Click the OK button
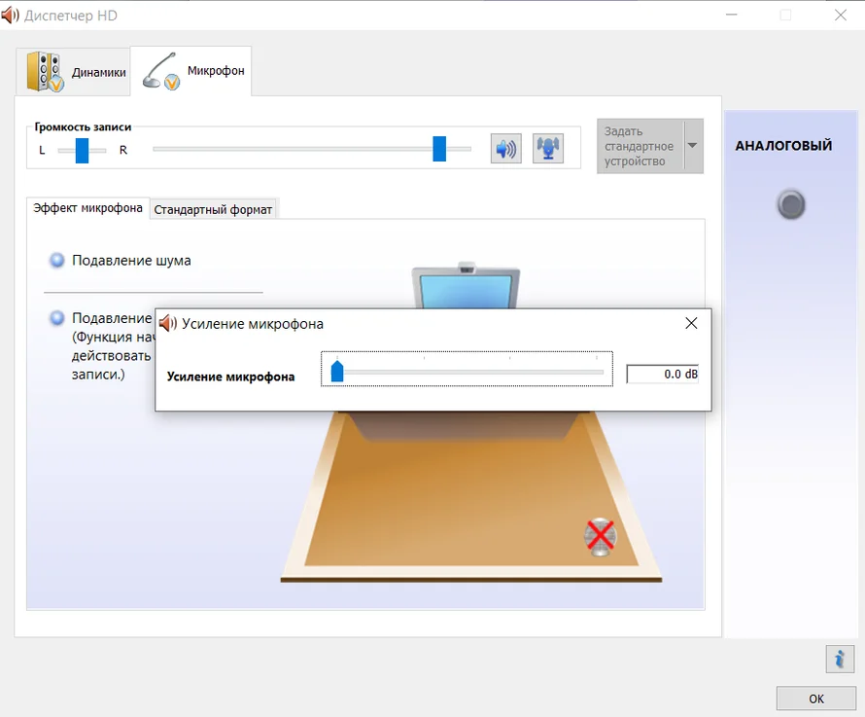 tap(815, 699)
